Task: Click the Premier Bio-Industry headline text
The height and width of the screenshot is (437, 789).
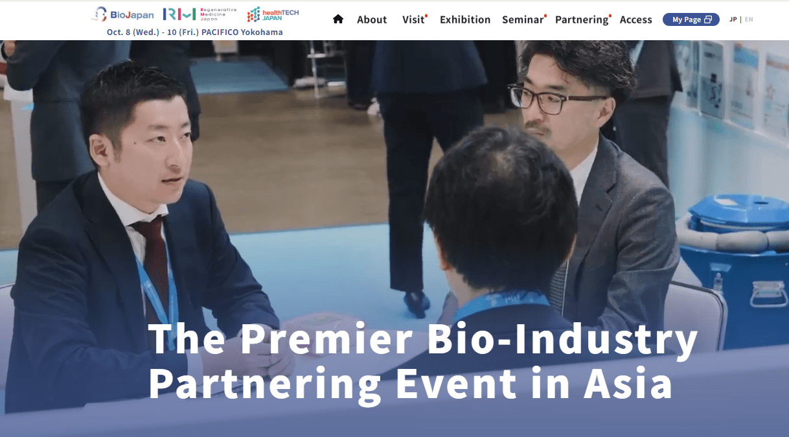Action: [x=423, y=339]
